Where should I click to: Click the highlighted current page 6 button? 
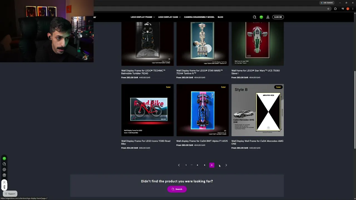click(x=212, y=165)
